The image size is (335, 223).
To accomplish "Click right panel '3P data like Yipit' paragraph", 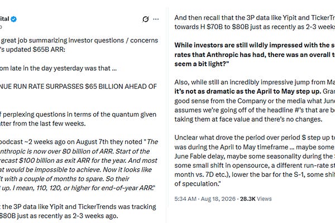I will click(x=255, y=22).
